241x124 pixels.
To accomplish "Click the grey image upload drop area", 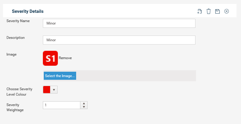I will [x=136, y=76].
